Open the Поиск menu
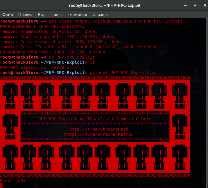The width and height of the screenshot is (208, 188). click(56, 15)
